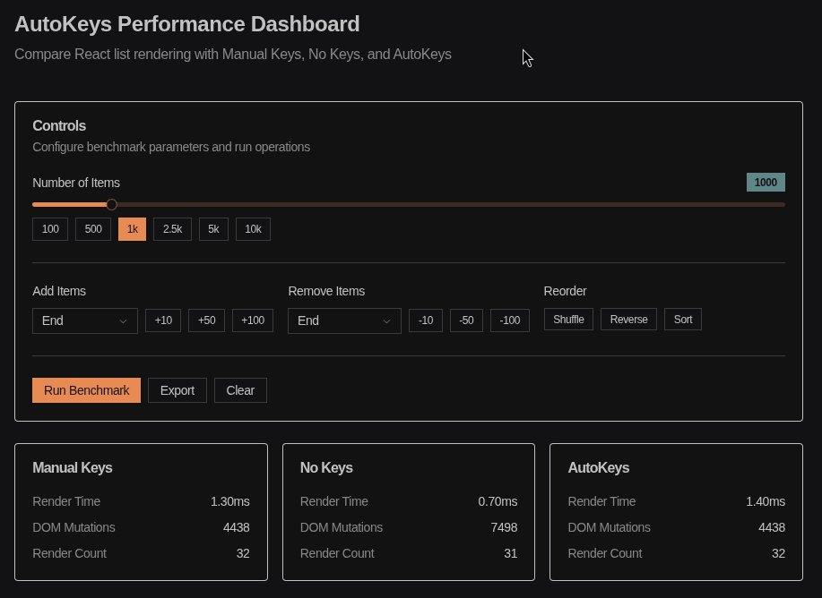Open the Remove Items position dropdown
The image size is (822, 598).
click(344, 321)
